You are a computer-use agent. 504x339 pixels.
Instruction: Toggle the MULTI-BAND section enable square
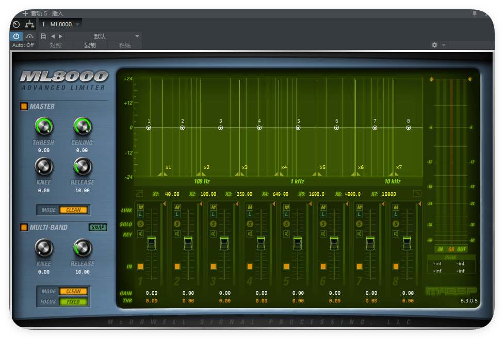24,227
